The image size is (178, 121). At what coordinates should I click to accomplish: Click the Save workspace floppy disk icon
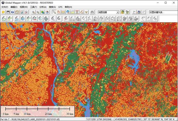(x=8, y=12)
